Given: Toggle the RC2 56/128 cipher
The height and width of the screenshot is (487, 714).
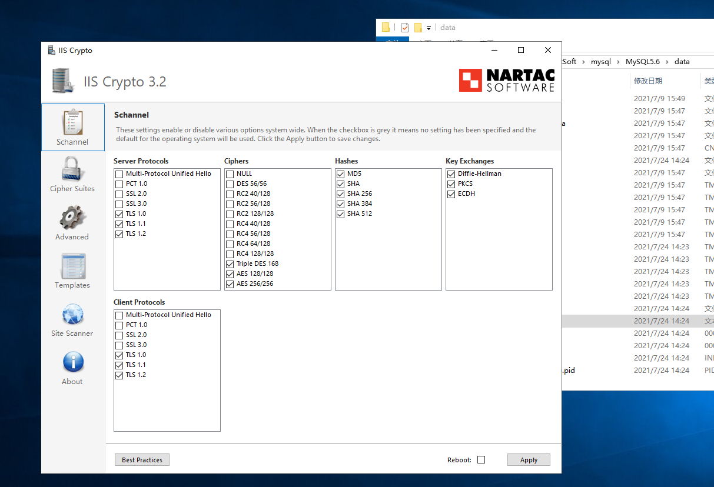Looking at the screenshot, I should point(230,204).
